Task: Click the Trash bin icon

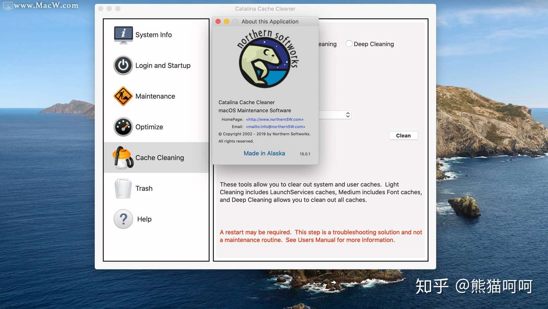Action: point(123,188)
